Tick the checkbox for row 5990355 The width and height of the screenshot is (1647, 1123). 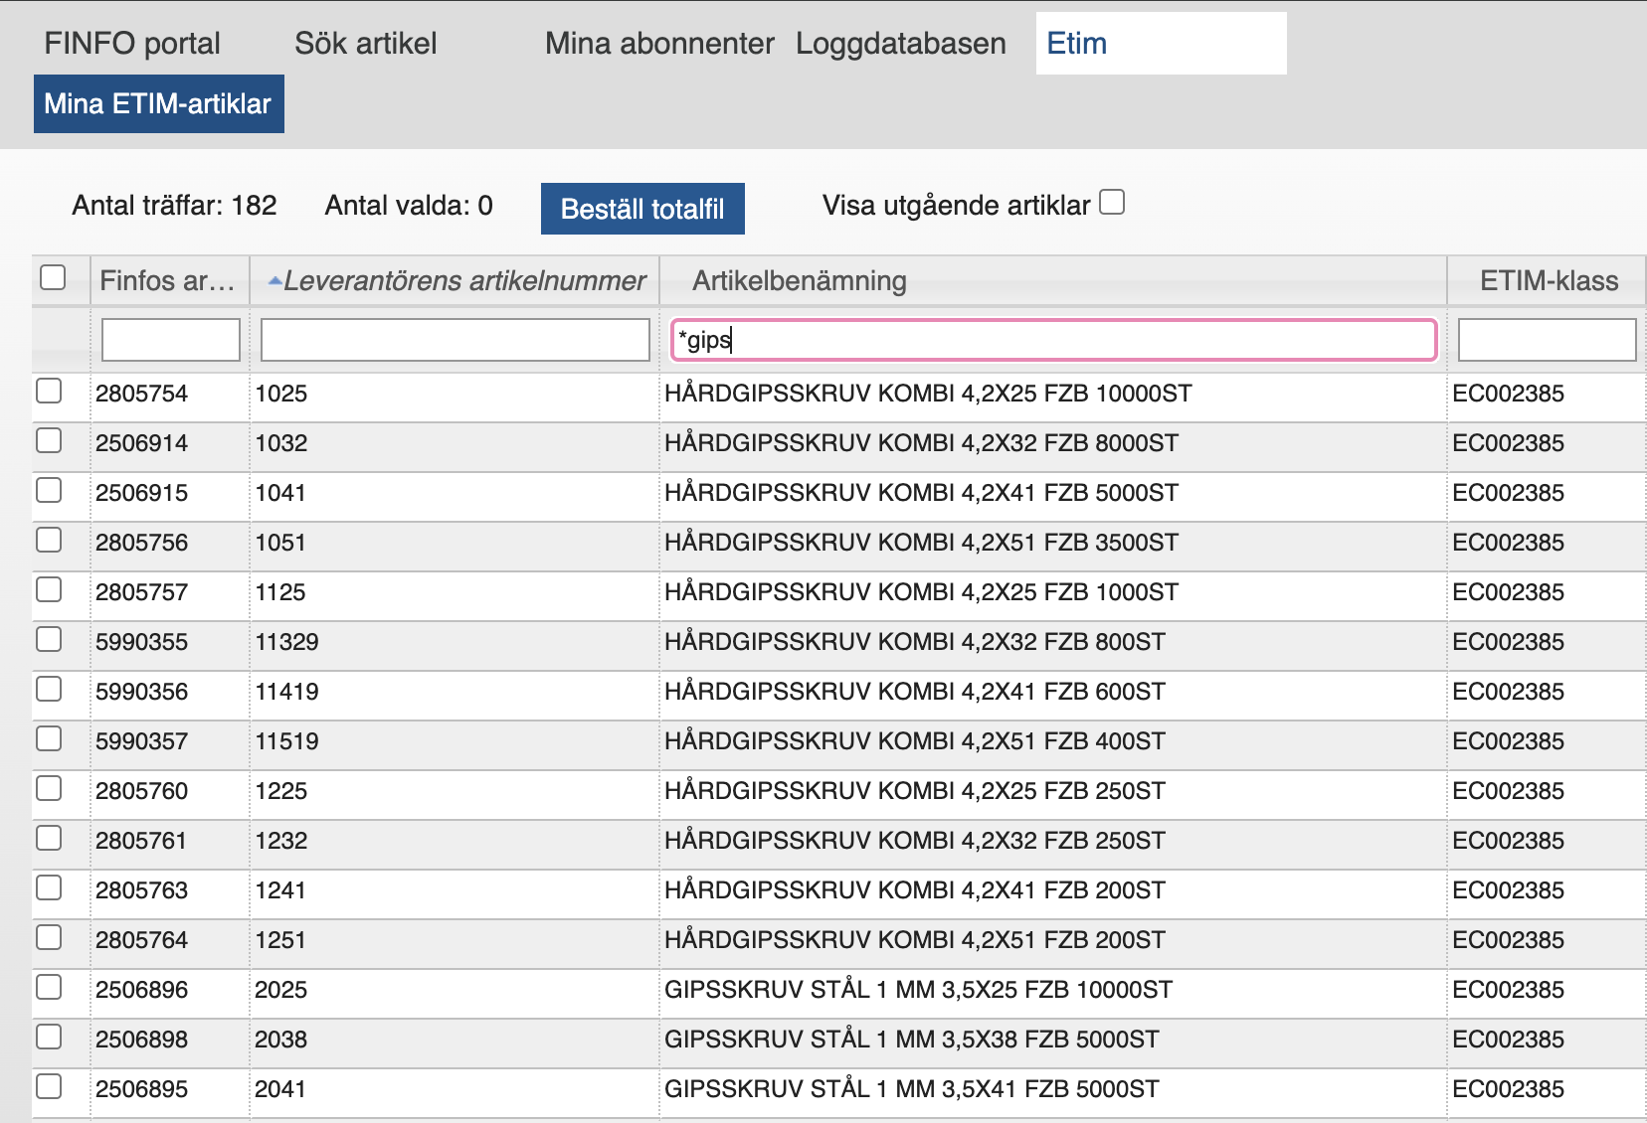pyautogui.click(x=49, y=640)
